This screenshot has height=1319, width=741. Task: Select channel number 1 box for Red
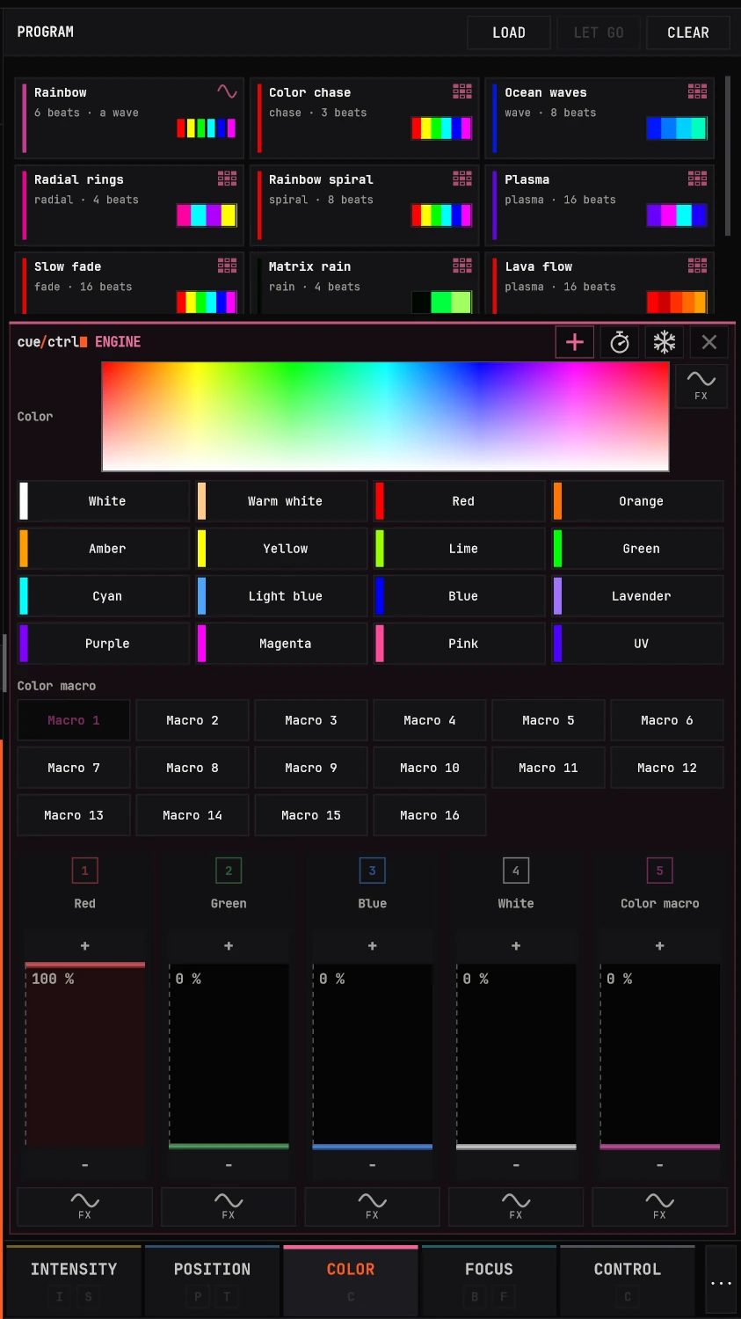(84, 871)
